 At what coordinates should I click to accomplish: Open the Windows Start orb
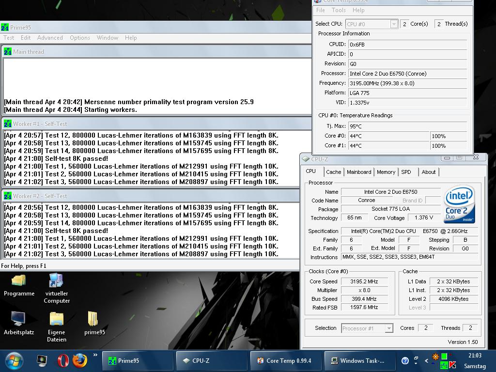tap(14, 361)
